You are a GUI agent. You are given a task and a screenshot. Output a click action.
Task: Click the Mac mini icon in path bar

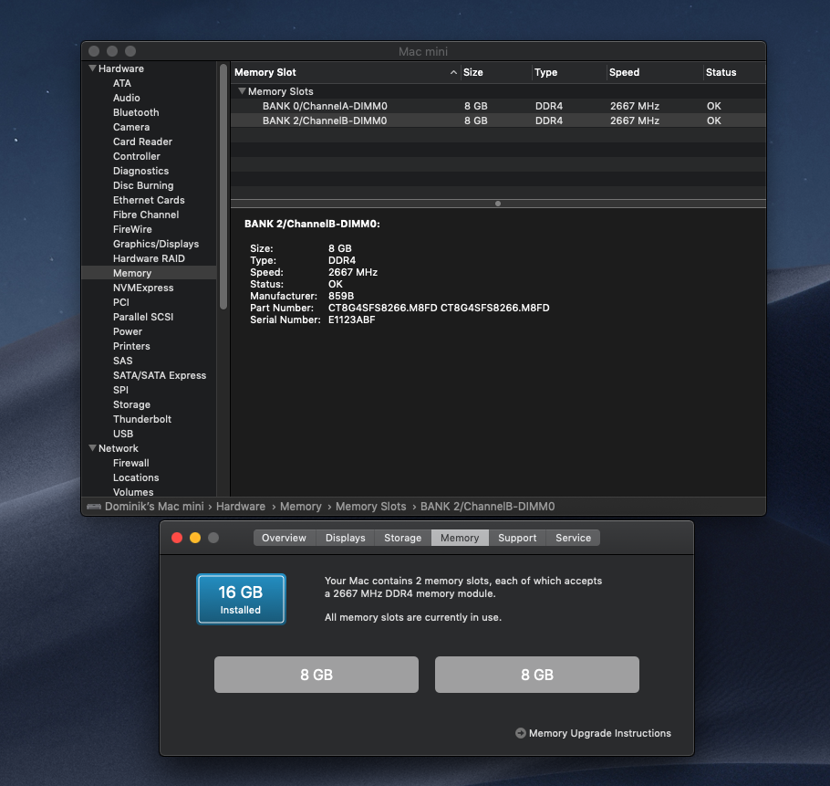[94, 507]
